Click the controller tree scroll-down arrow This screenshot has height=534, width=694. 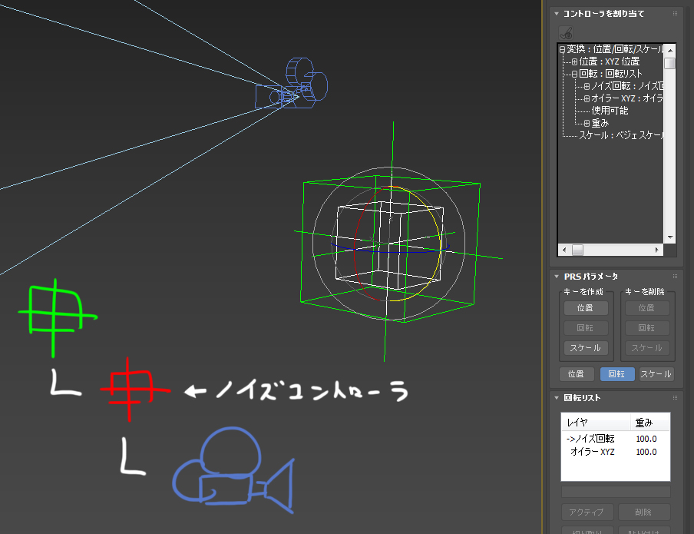[670, 237]
